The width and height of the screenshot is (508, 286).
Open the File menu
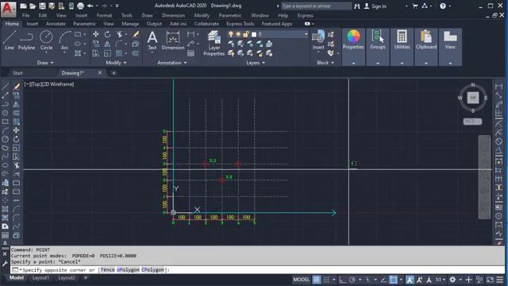coord(25,15)
